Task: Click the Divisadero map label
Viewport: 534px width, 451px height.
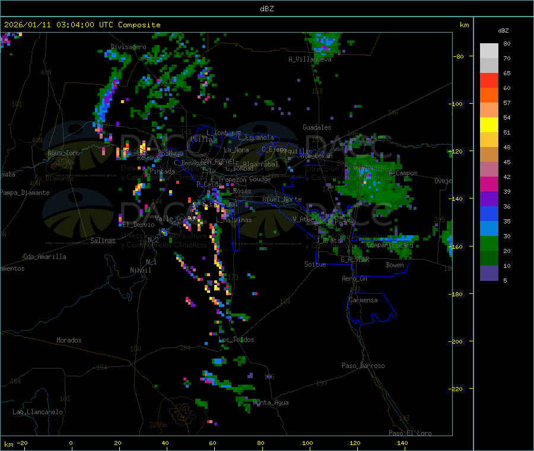Action: tap(128, 47)
